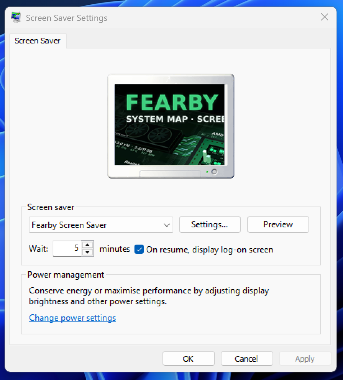The image size is (343, 380).
Task: Click the Screen Saver Settings title bar icon
Action: coord(16,18)
